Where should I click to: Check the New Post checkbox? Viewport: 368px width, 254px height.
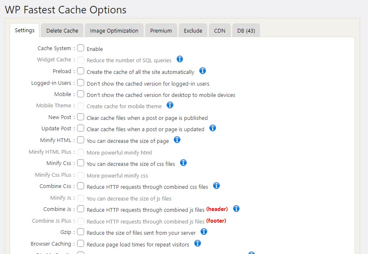(81, 117)
